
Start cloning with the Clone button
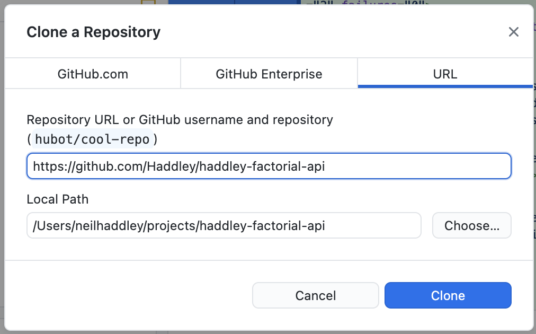tap(448, 295)
